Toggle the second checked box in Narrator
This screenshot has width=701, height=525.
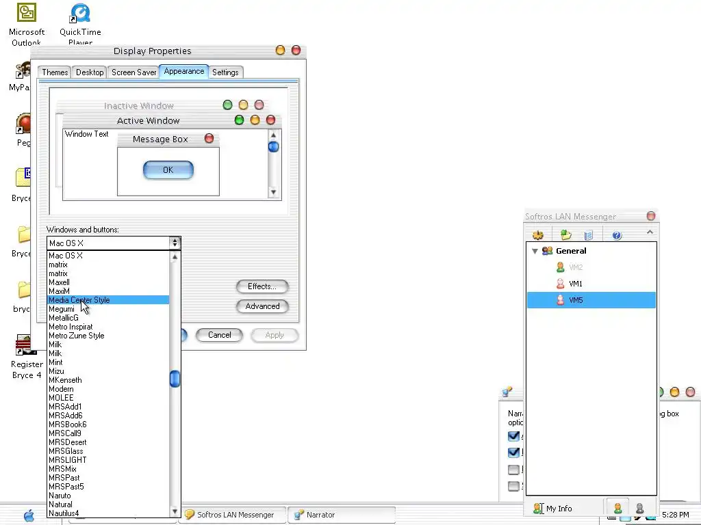513,453
